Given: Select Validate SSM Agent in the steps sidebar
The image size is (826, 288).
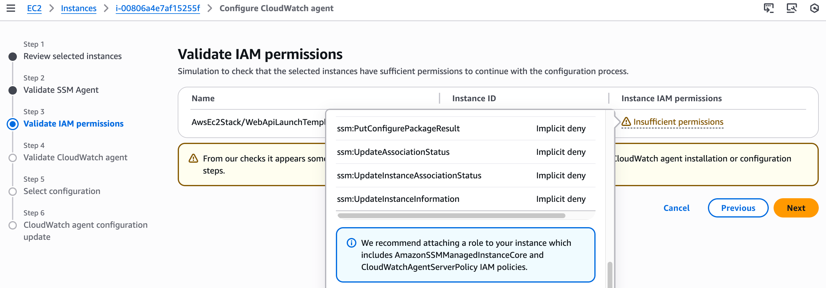Looking at the screenshot, I should pyautogui.click(x=61, y=90).
